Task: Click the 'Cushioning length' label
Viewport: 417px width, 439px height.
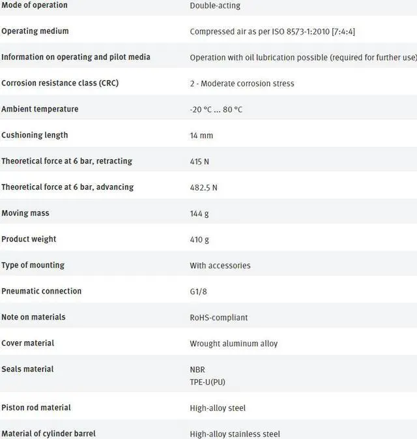Action: (x=35, y=135)
